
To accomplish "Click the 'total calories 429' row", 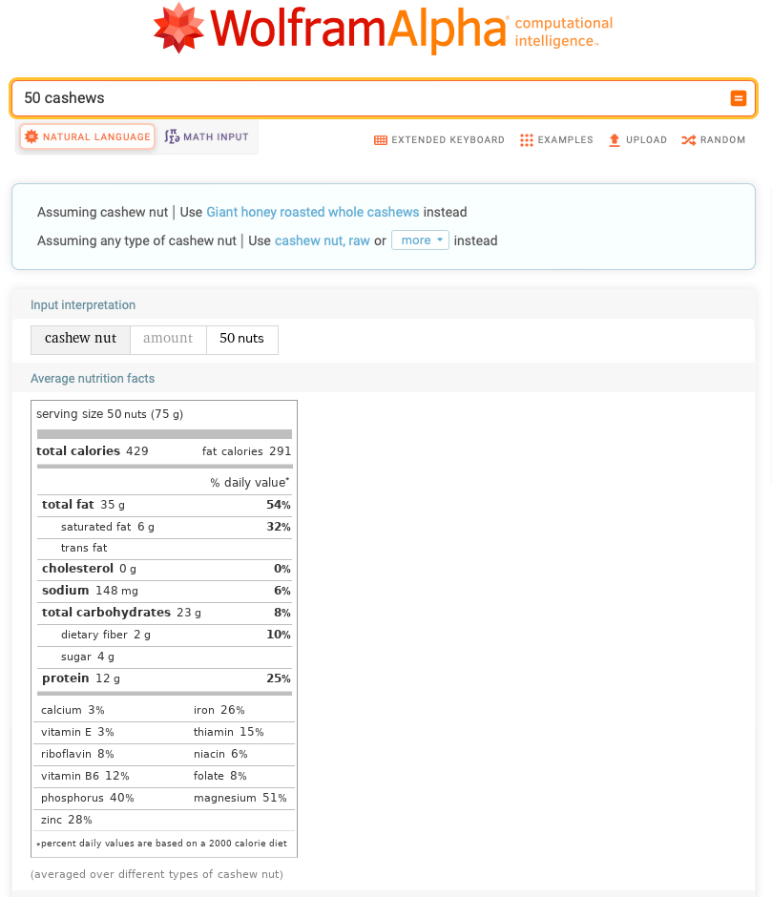I will pos(93,450).
